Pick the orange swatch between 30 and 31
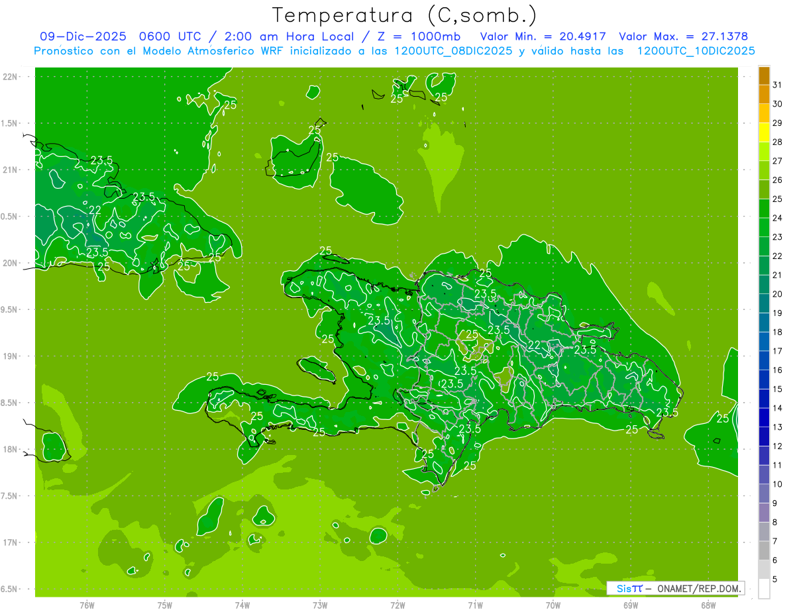Image resolution: width=795 pixels, height=614 pixels. [x=764, y=94]
